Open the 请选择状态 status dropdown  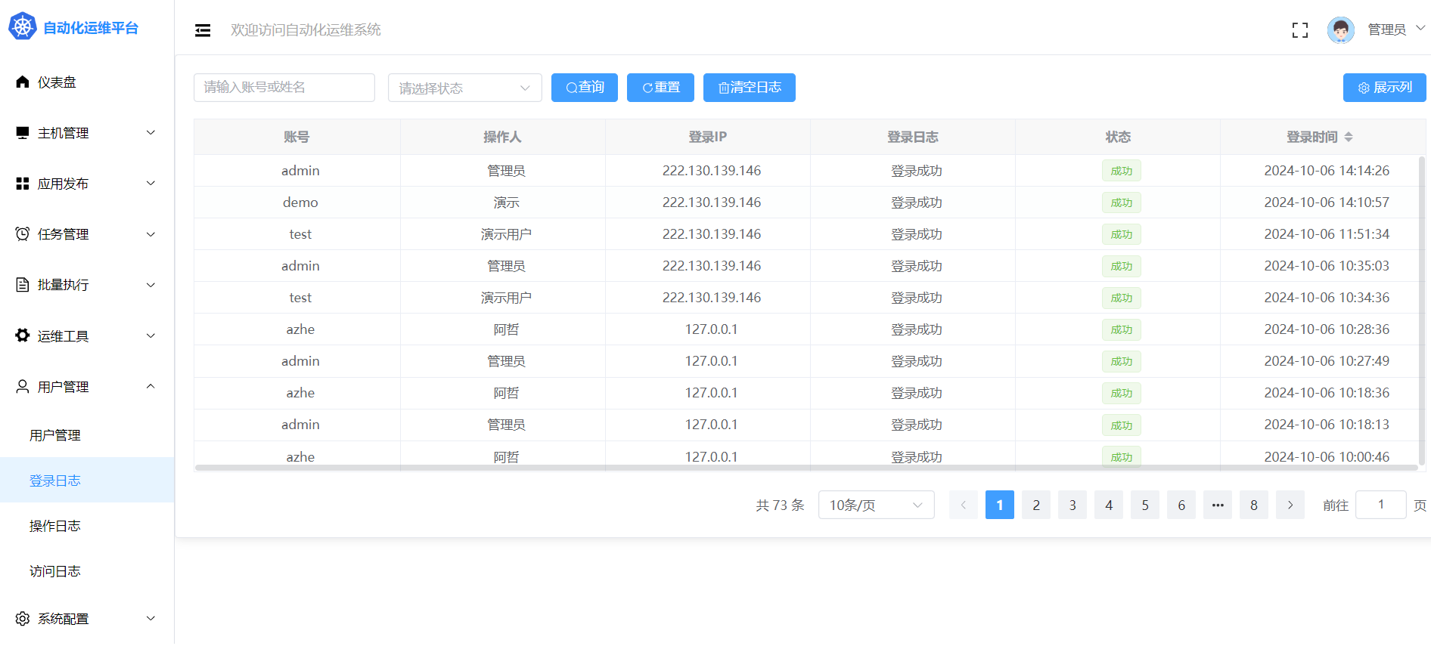(x=464, y=88)
